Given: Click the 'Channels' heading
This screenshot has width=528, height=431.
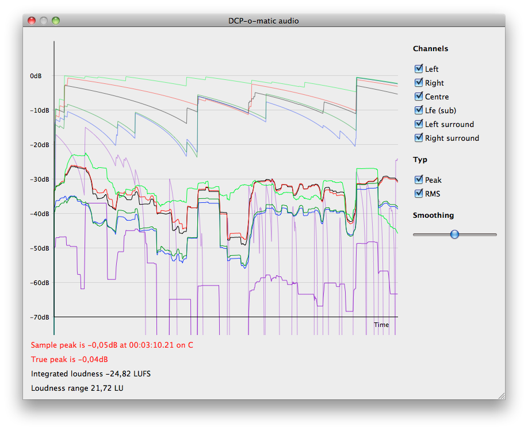Looking at the screenshot, I should (x=430, y=48).
